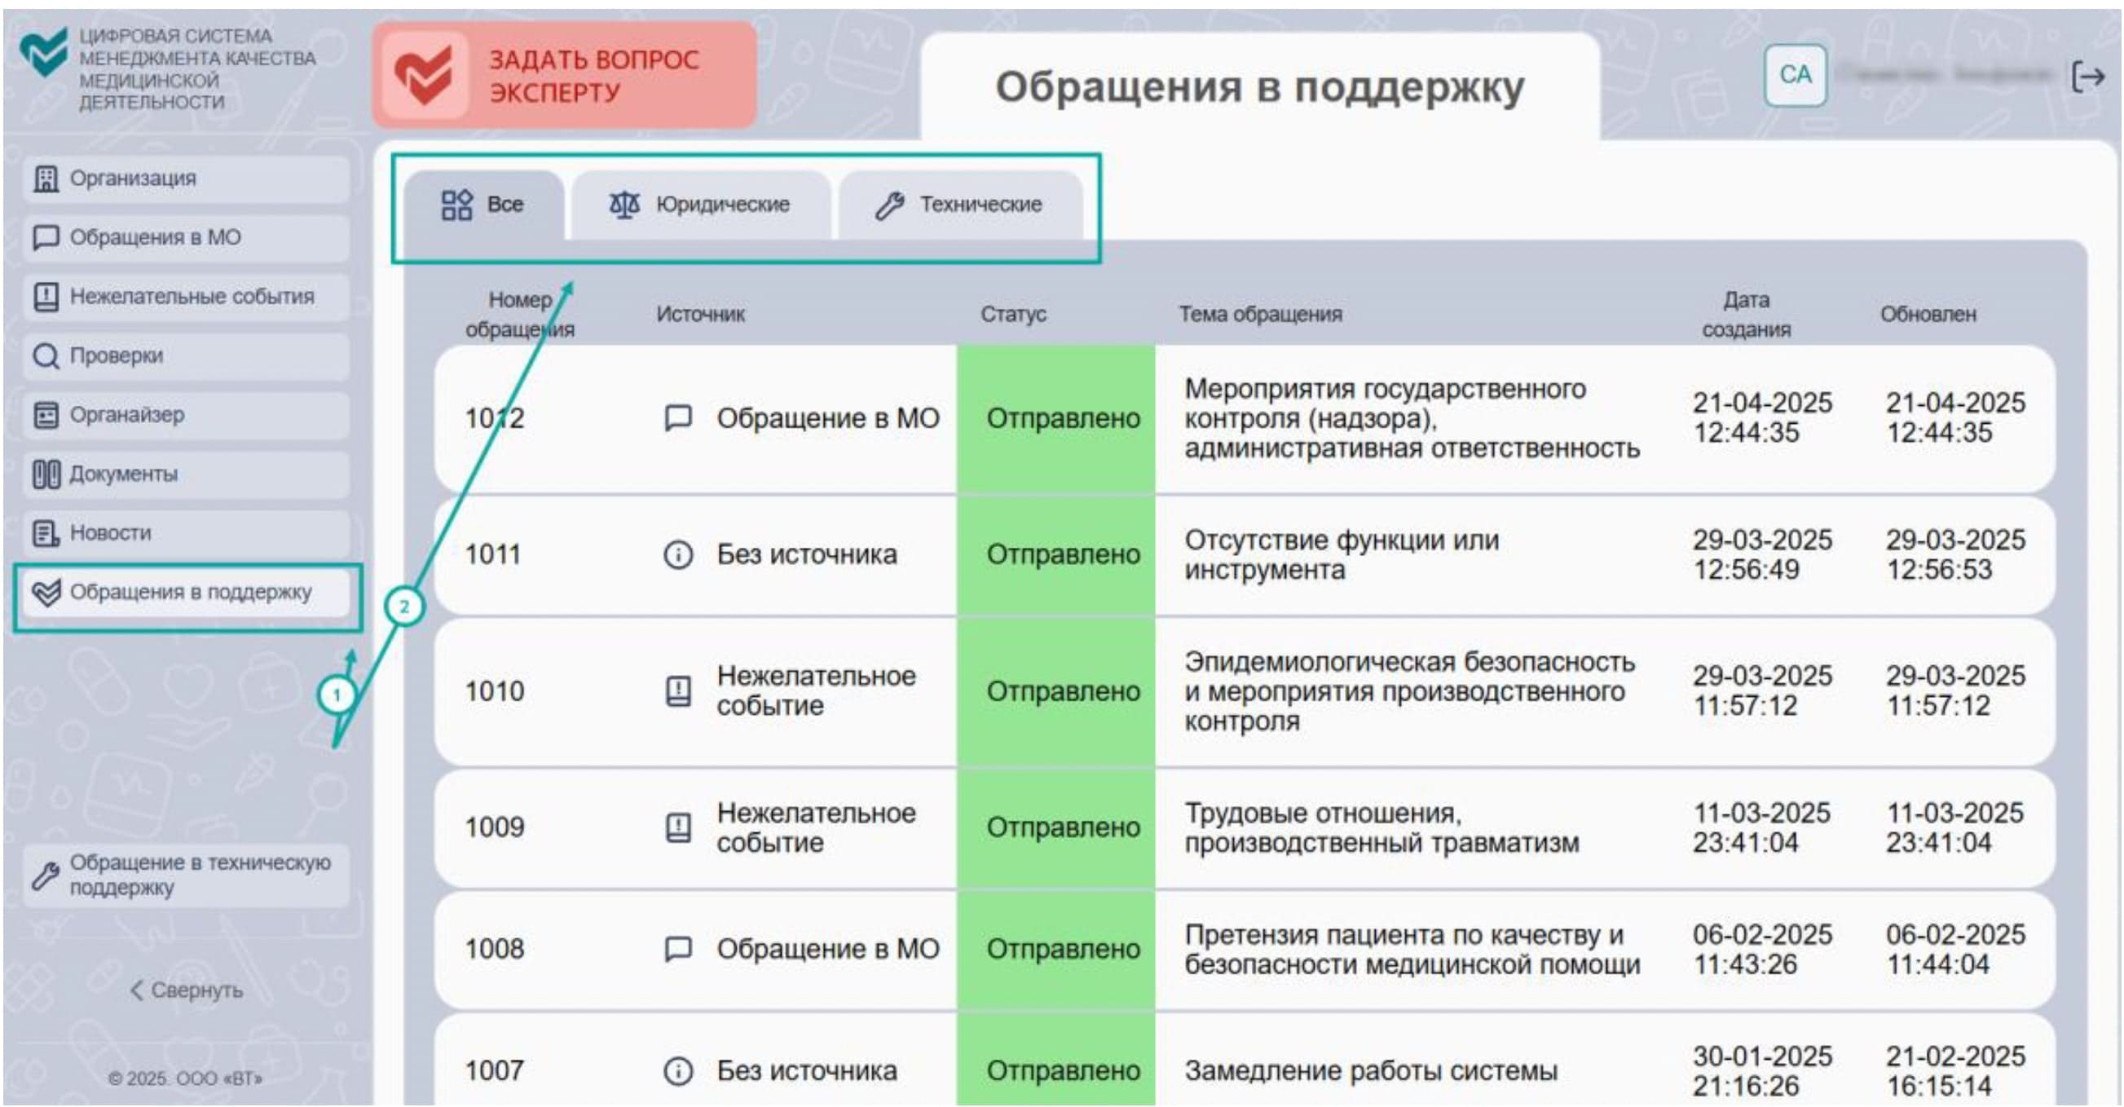Open request number 1011
Image resolution: width=2124 pixels, height=1107 pixels.
coord(492,554)
